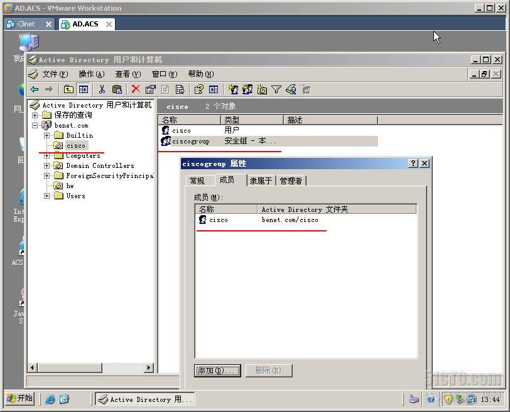Switch to the 常规 tab
The width and height of the screenshot is (510, 412).
(x=197, y=181)
